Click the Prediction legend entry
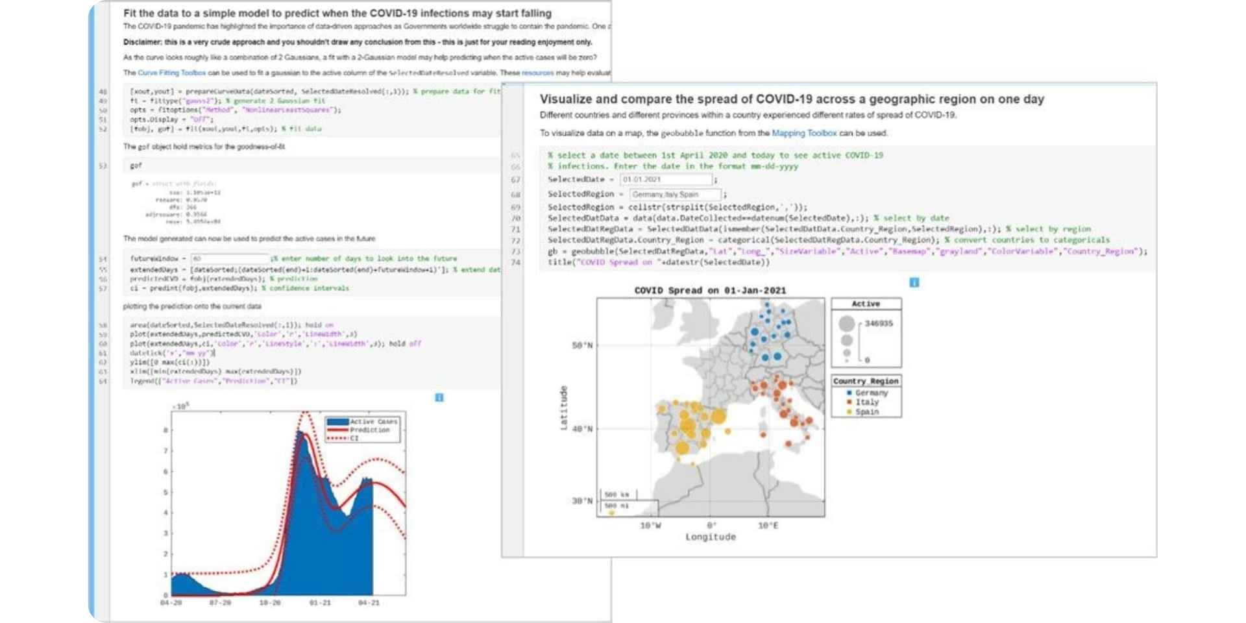The height and width of the screenshot is (623, 1246). point(369,430)
